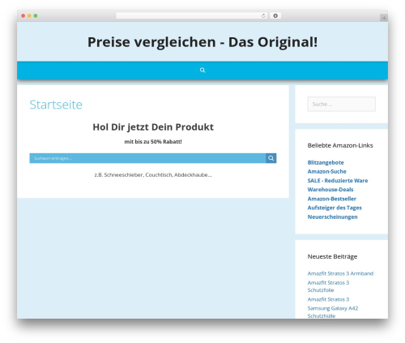This screenshot has width=405, height=343.
Task: Reload the page using the browser refresh icon
Action: click(x=263, y=16)
